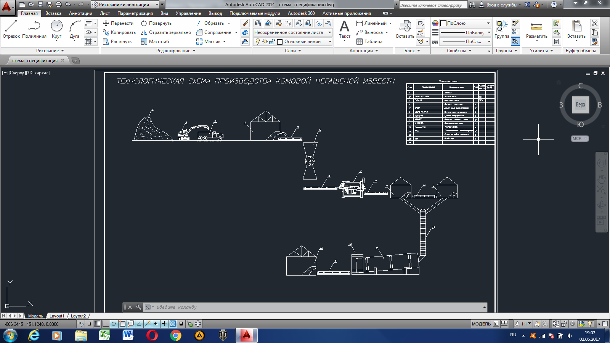Toggle snap mode in status bar
This screenshot has width=610, height=343.
(x=89, y=324)
